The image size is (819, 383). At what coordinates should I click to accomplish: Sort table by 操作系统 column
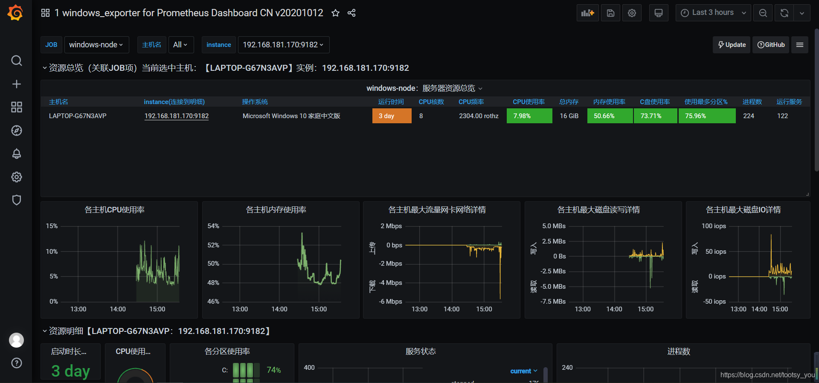[255, 102]
